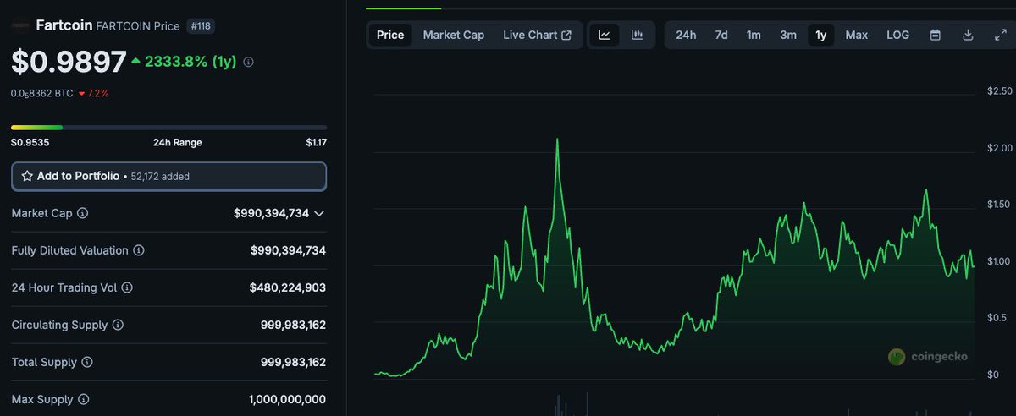Click the BTC price 0.0₅8362 BTC
The height and width of the screenshot is (416, 1016).
(x=41, y=93)
